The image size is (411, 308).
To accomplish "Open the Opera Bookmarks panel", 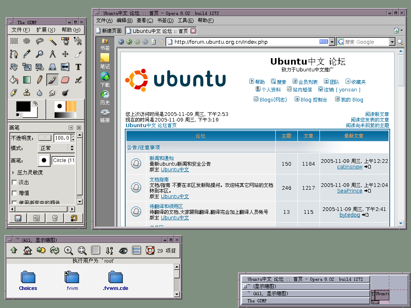I will (105, 44).
